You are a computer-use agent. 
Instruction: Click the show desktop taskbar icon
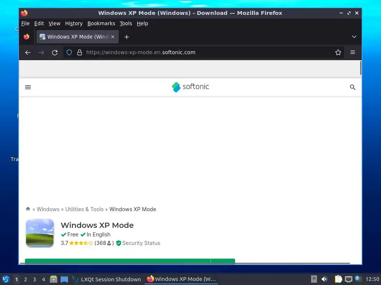coord(64,279)
